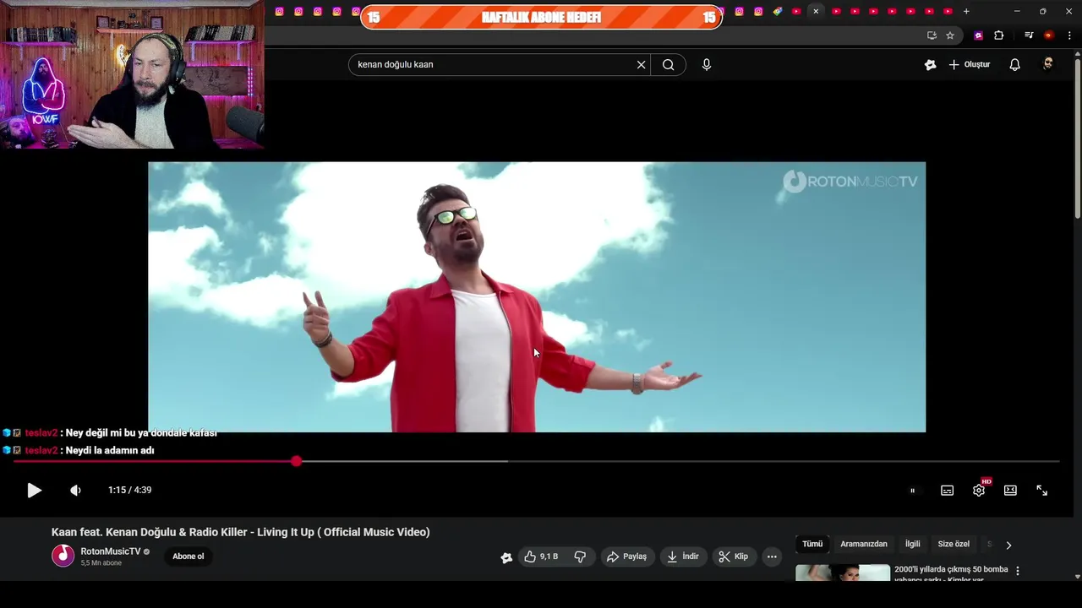The image size is (1082, 608).
Task: Open the RotonMusicTV channel name link
Action: pyautogui.click(x=111, y=551)
